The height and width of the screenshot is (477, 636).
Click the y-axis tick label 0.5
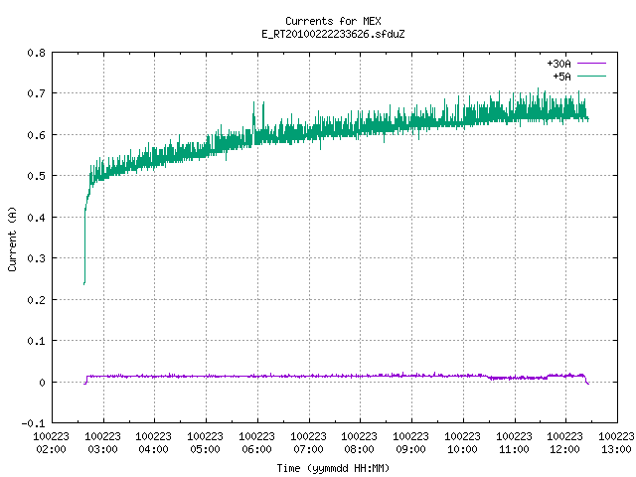tap(36, 176)
